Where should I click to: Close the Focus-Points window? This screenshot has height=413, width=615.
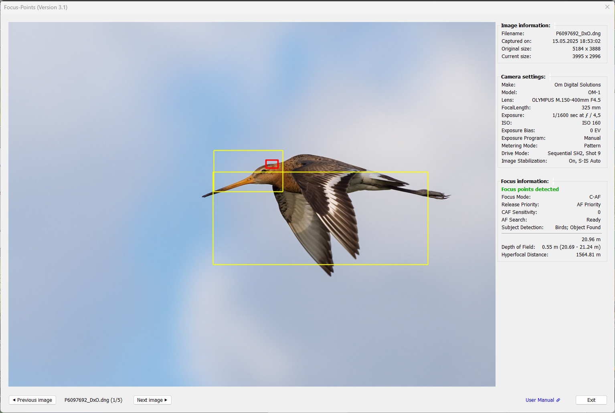click(x=607, y=7)
